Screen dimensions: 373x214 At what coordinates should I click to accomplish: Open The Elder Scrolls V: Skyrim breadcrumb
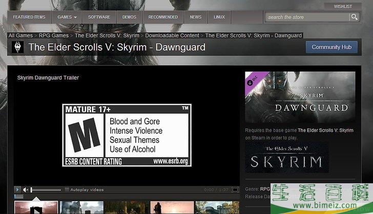(x=107, y=35)
